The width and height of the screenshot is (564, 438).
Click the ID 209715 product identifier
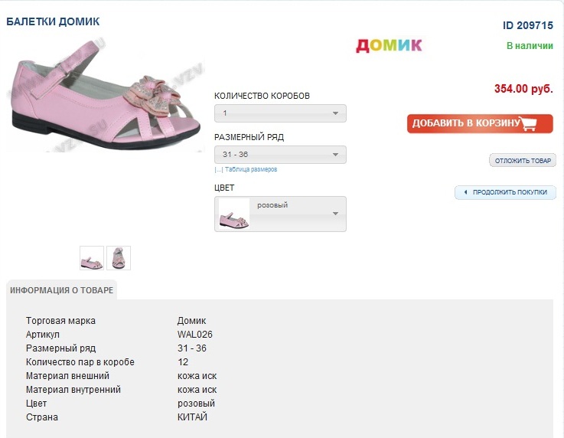pyautogui.click(x=527, y=25)
